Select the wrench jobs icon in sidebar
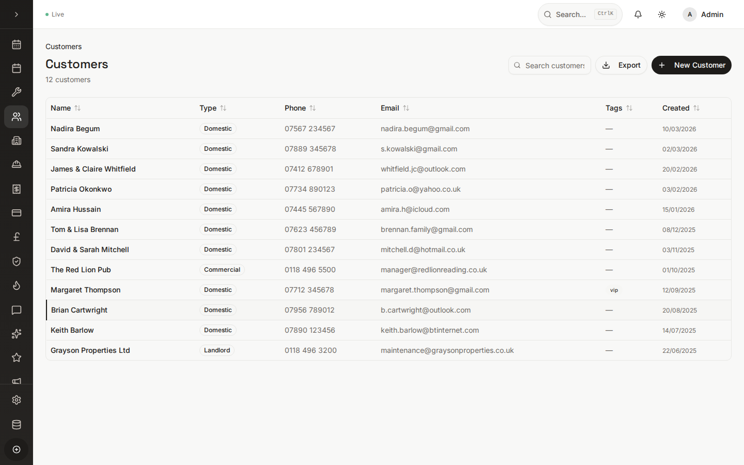This screenshot has height=465, width=744. click(x=16, y=91)
